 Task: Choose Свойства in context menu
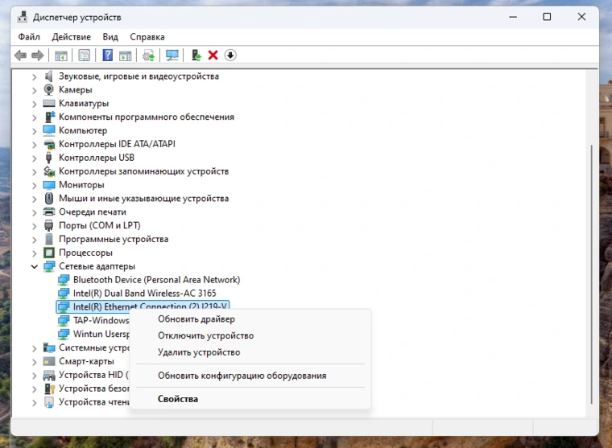(x=250, y=399)
